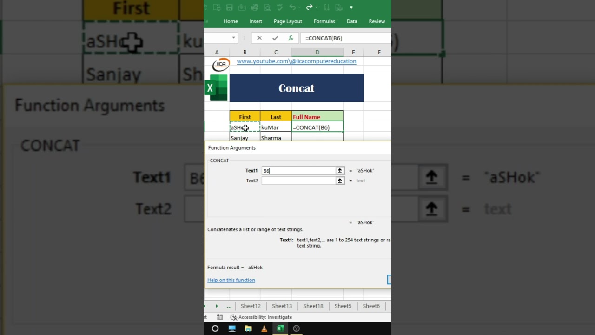This screenshot has height=335, width=595.
Task: Click the Redo arrow icon
Action: pos(309,7)
